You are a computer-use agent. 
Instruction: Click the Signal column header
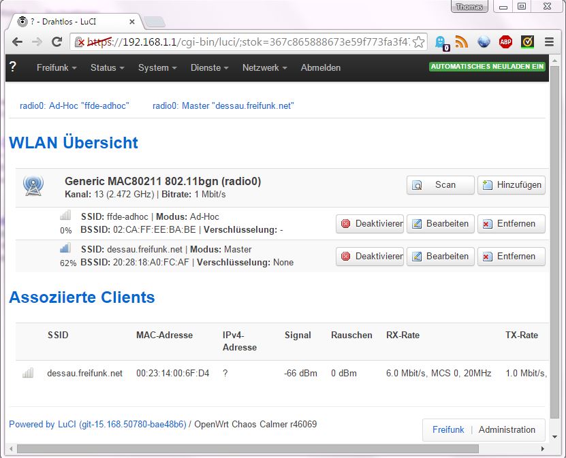(298, 335)
